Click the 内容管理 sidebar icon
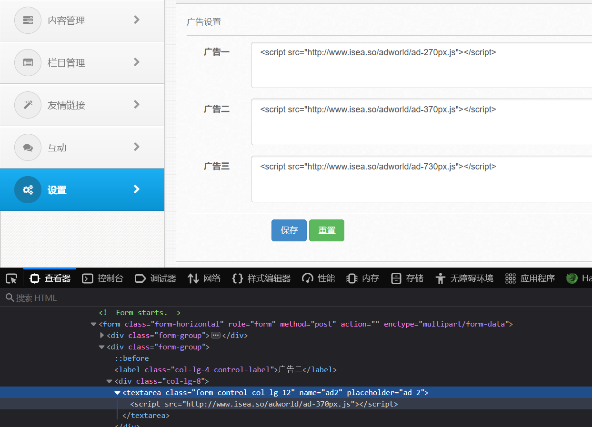592x427 pixels. (28, 20)
